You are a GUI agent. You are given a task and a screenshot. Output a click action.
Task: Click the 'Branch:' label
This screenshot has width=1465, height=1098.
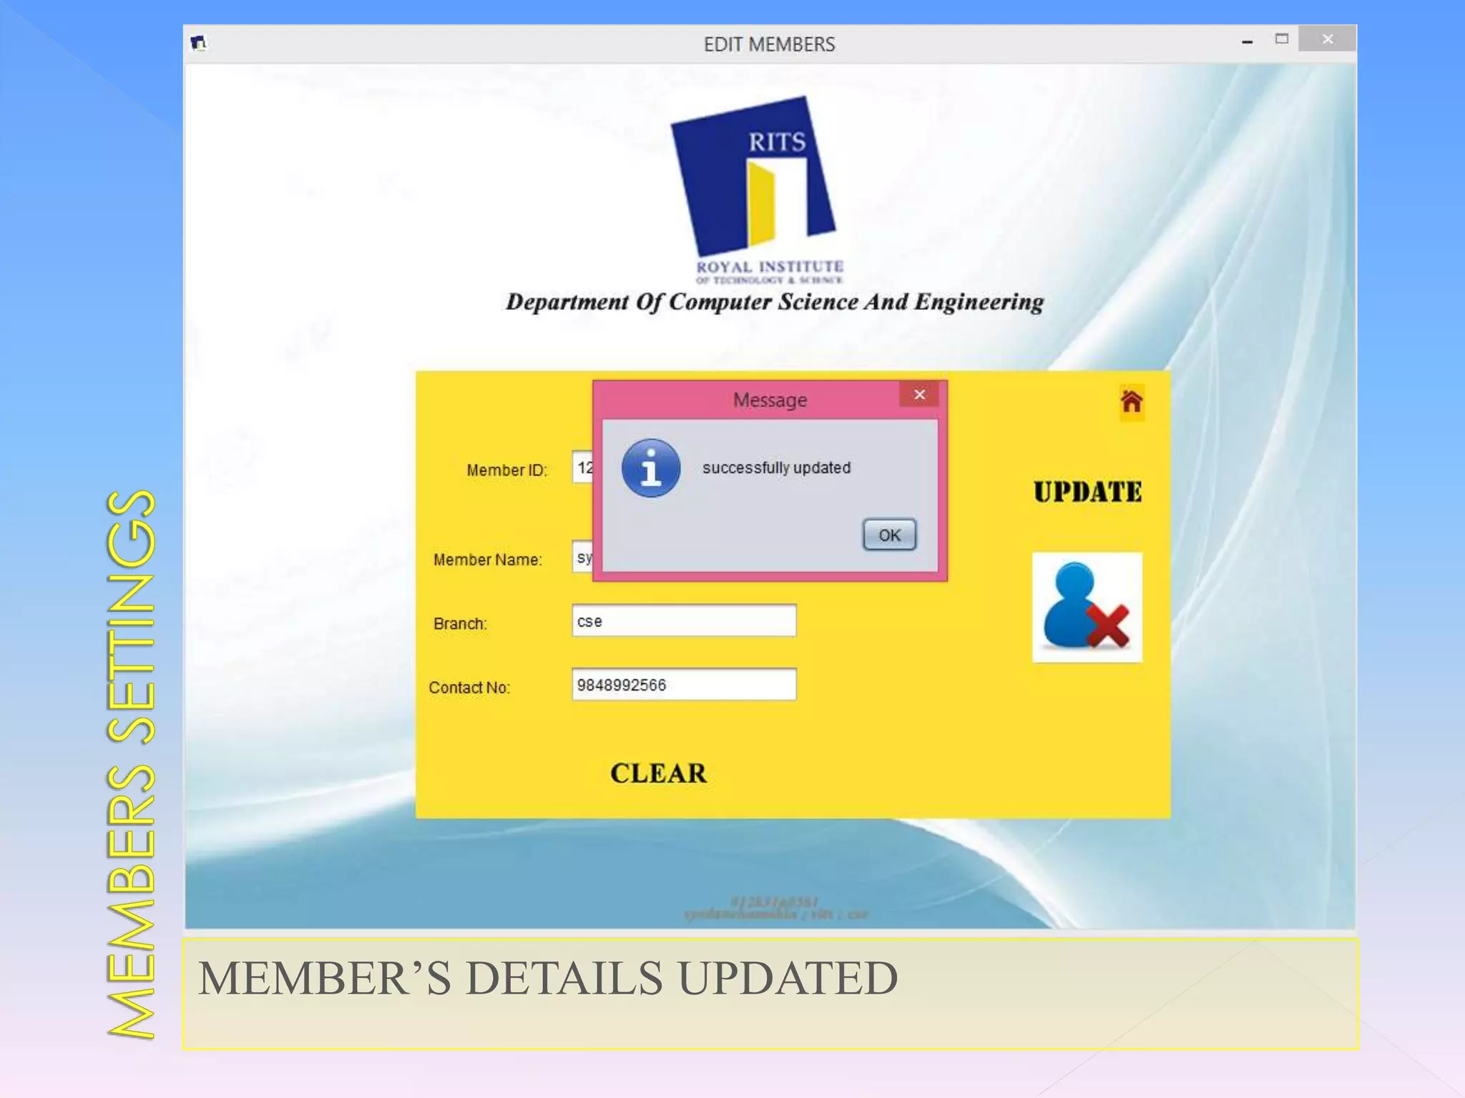point(460,623)
